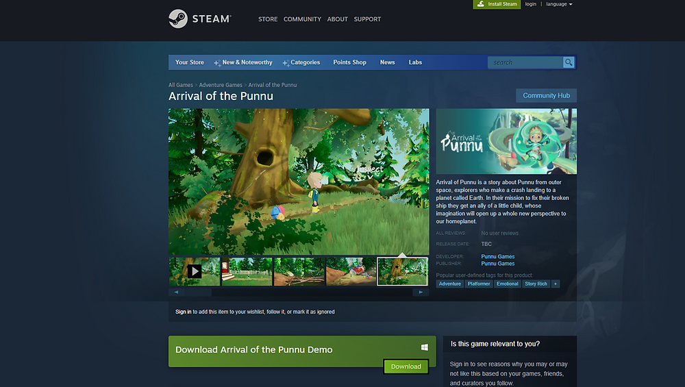The image size is (685, 387).
Task: Open Punnu Games publisher link
Action: point(497,264)
